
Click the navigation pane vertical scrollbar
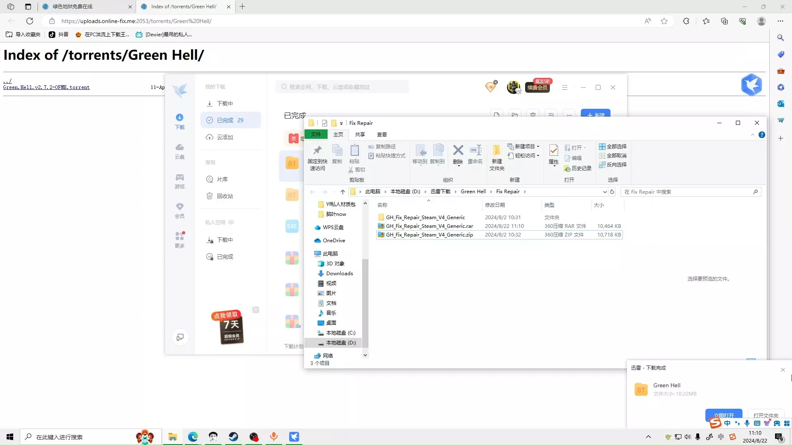pyautogui.click(x=365, y=304)
